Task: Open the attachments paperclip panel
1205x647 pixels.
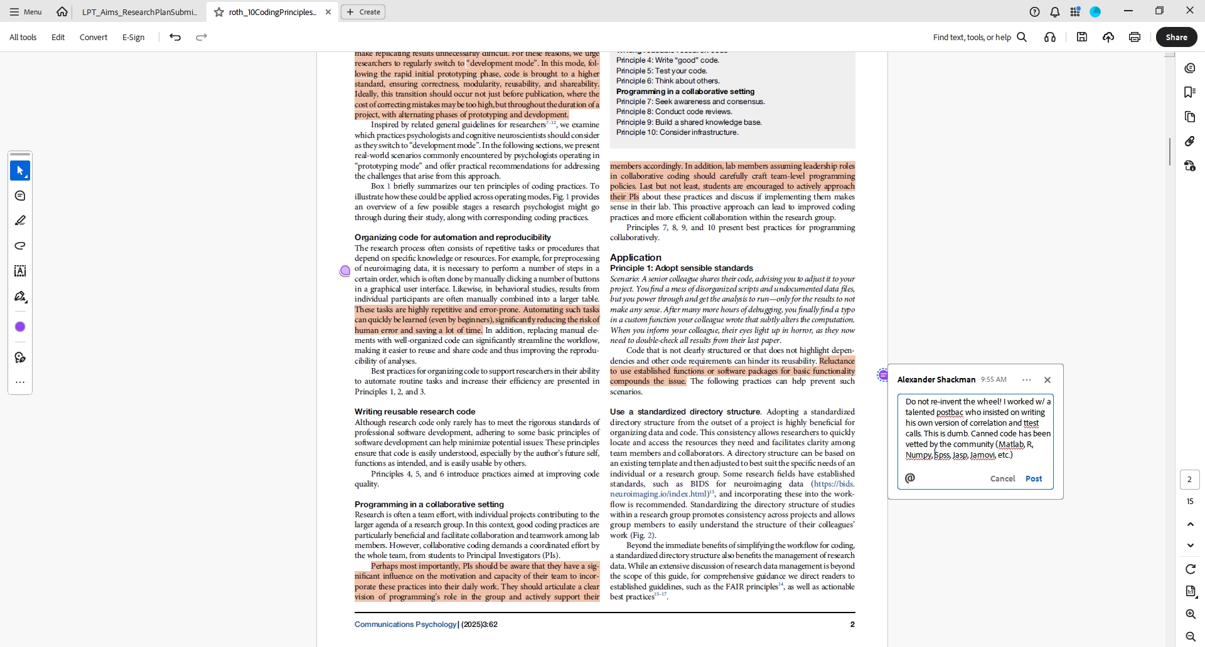Action: coord(1190,141)
